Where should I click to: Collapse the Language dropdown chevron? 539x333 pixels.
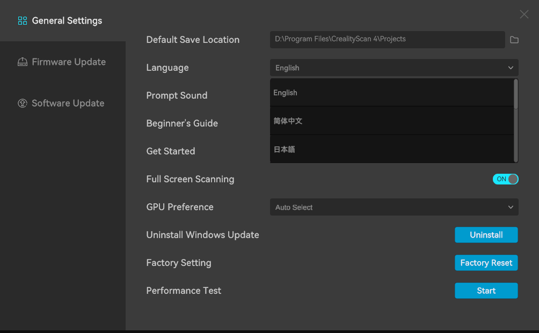(511, 68)
